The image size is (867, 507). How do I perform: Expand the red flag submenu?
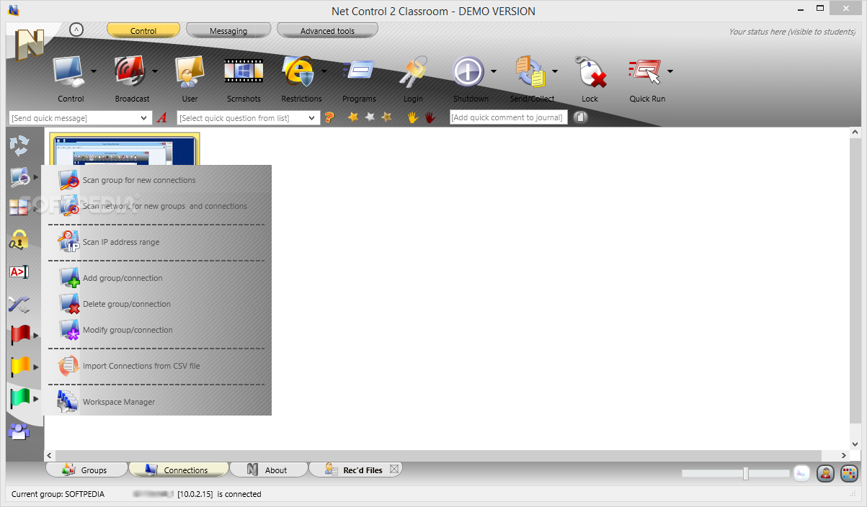coord(36,336)
